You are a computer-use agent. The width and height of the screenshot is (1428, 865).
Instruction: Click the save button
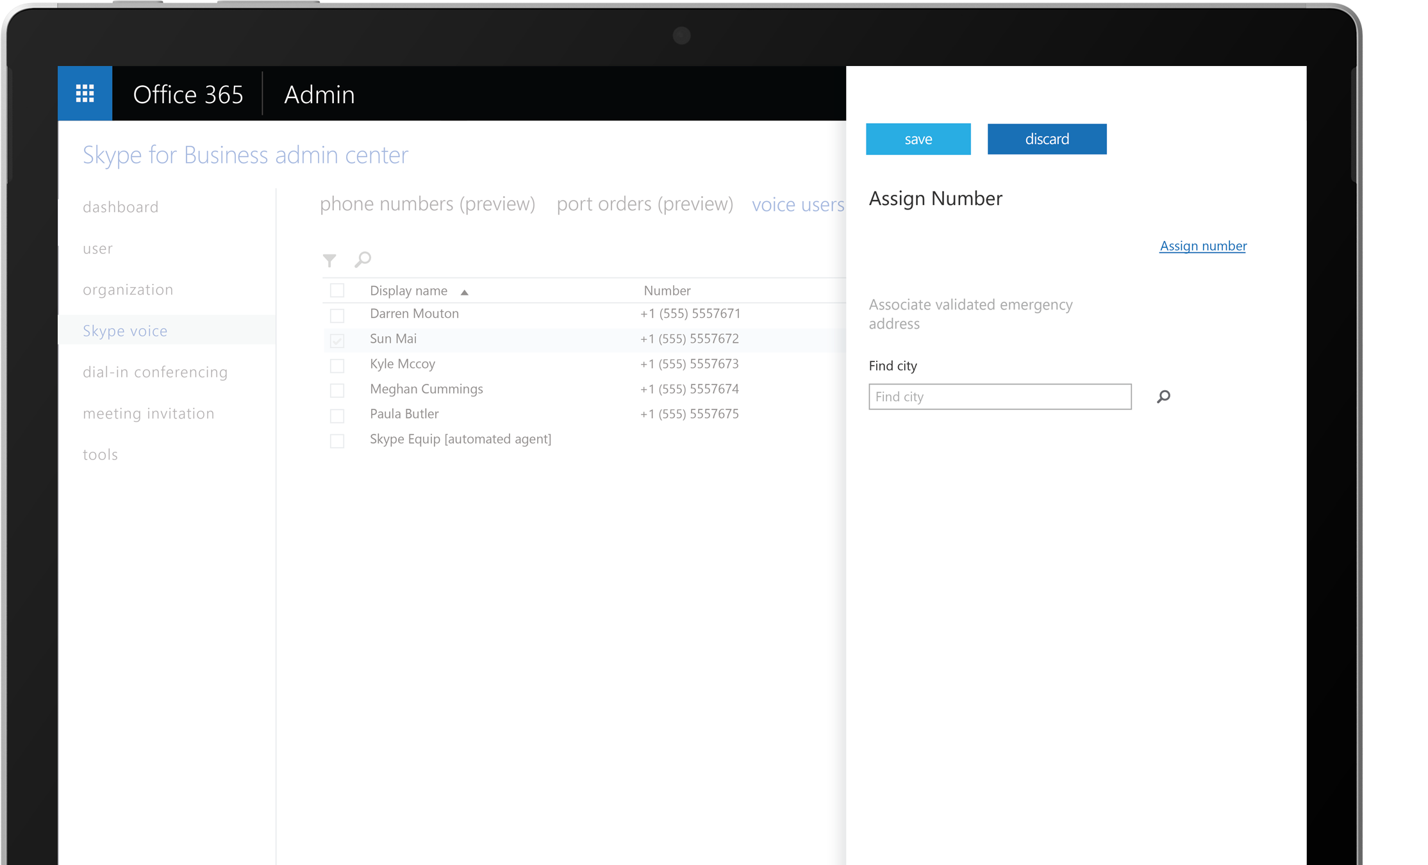click(918, 139)
